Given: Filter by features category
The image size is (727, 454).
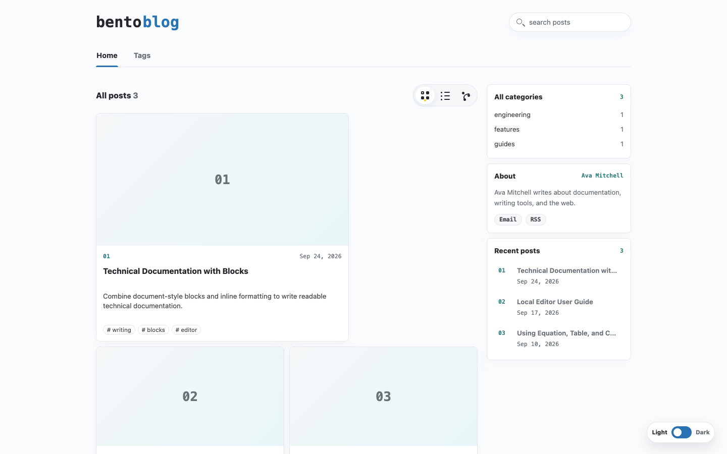Looking at the screenshot, I should click(x=559, y=129).
